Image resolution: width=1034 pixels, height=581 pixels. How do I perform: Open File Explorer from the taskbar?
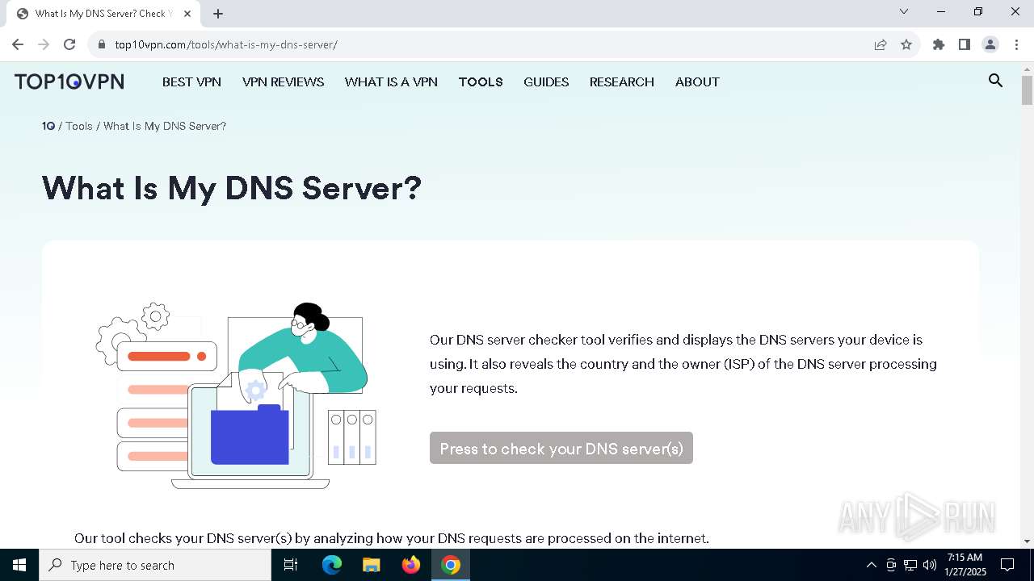pyautogui.click(x=372, y=565)
